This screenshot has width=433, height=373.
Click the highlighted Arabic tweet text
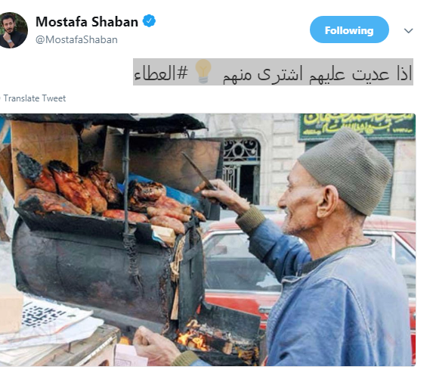pos(273,72)
